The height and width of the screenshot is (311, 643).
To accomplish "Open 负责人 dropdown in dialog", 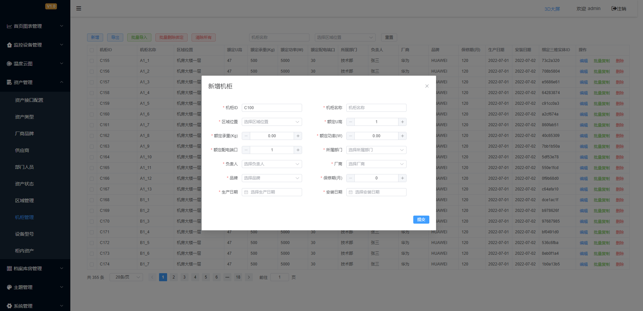I will tap(272, 164).
